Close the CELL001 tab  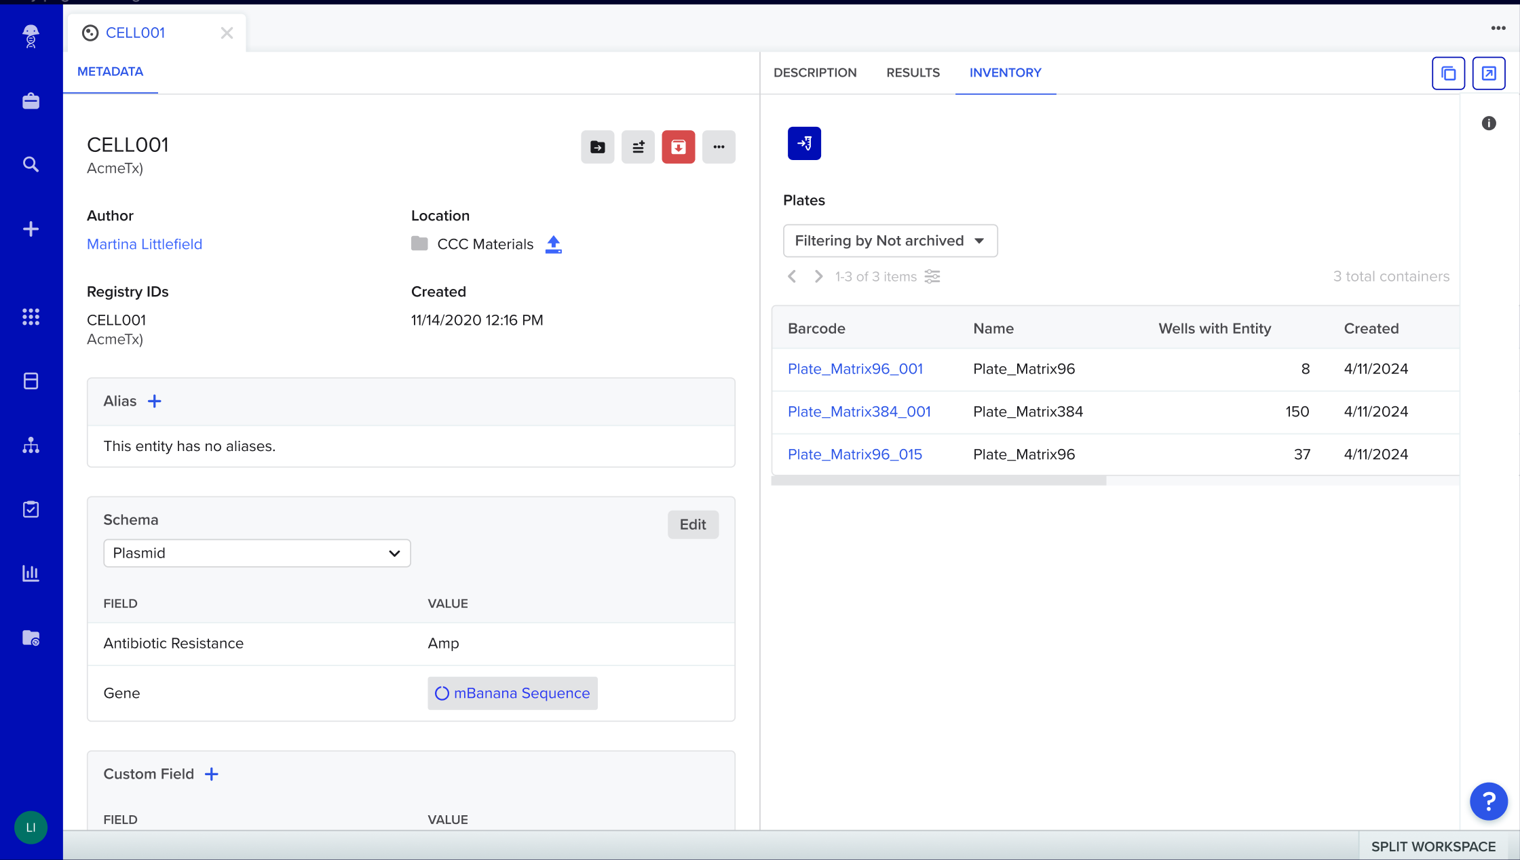click(227, 33)
